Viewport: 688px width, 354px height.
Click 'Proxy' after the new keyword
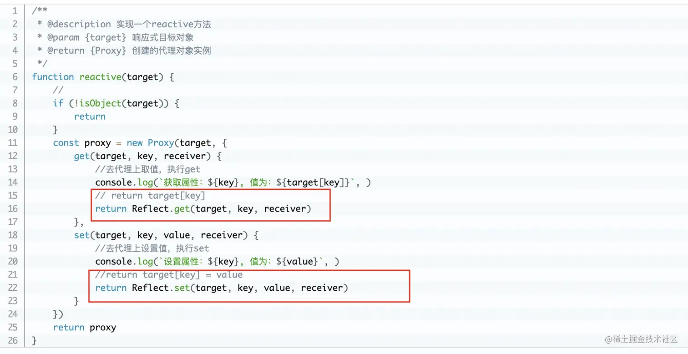[161, 143]
